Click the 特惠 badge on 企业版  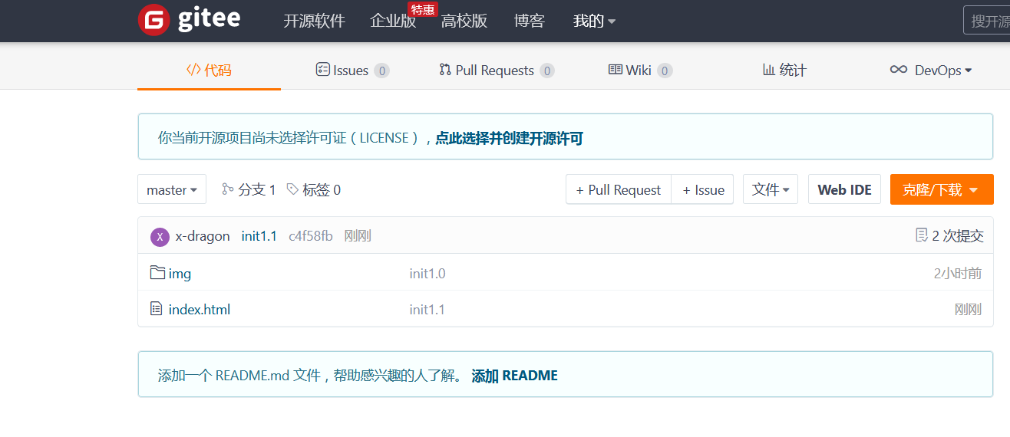click(x=422, y=9)
